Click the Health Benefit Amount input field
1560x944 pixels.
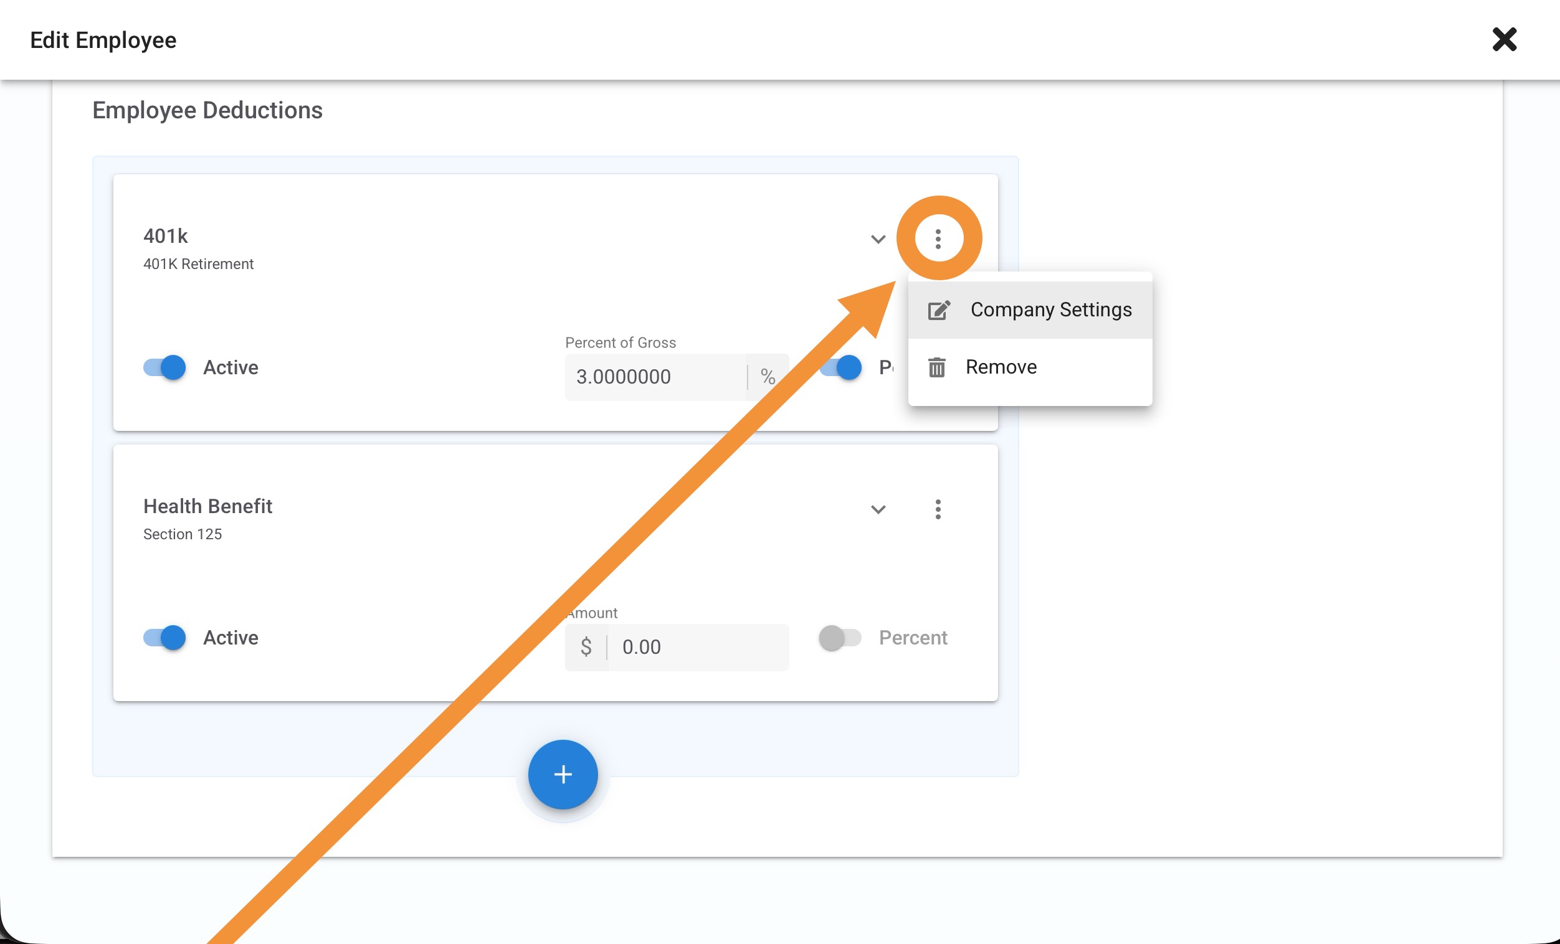pyautogui.click(x=697, y=646)
